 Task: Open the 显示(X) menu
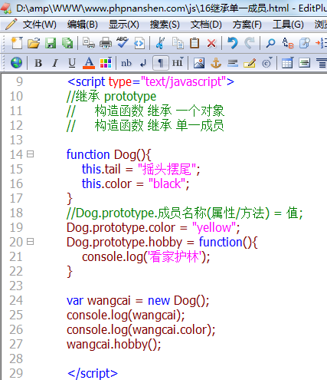124,25
